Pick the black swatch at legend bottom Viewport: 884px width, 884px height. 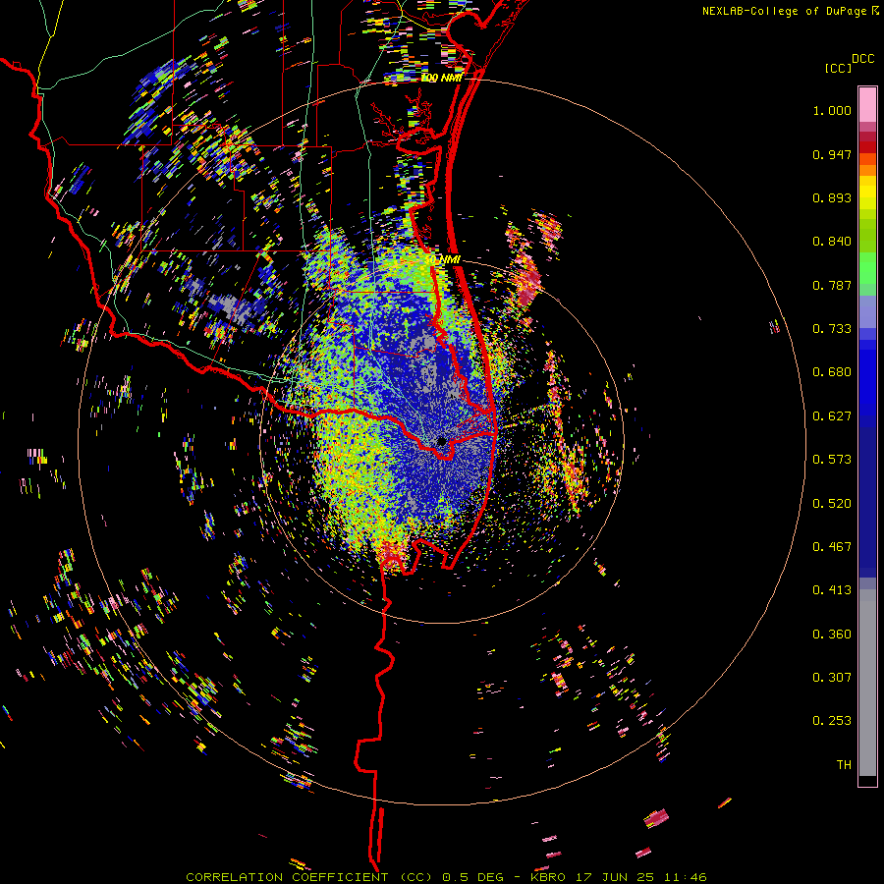click(867, 780)
